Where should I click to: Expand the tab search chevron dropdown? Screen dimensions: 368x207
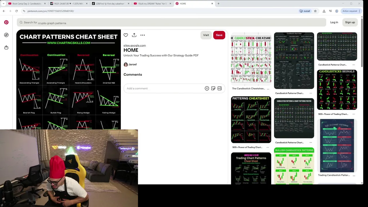tap(3, 3)
